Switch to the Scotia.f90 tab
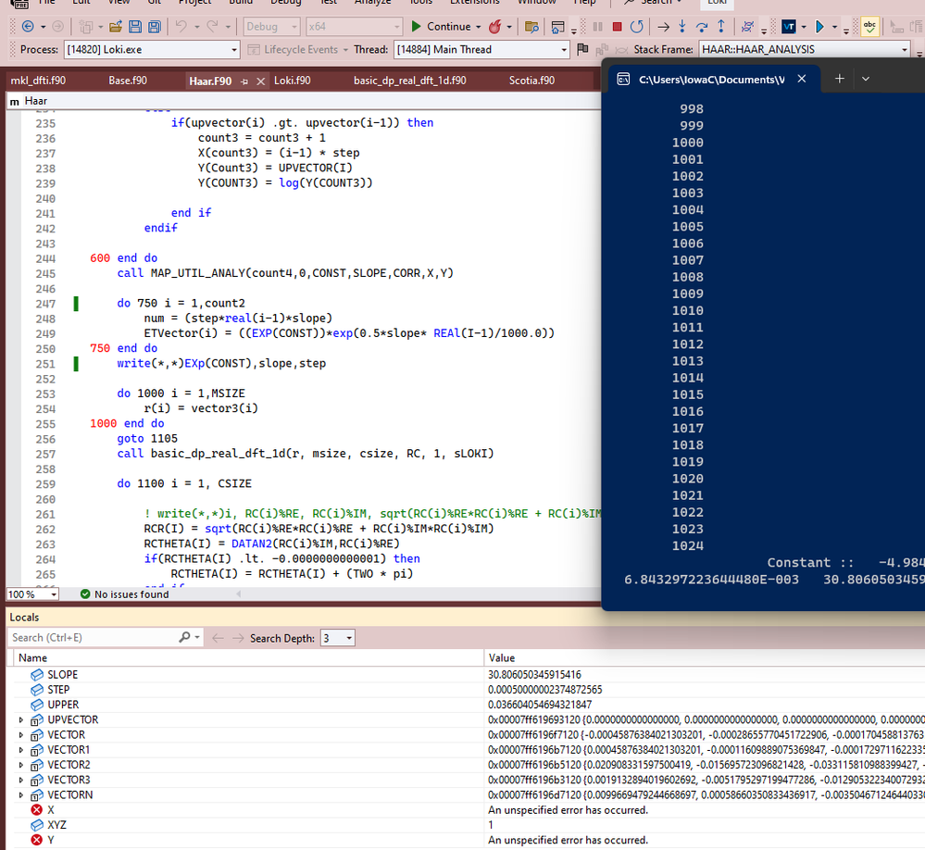The image size is (925, 850). coord(531,81)
